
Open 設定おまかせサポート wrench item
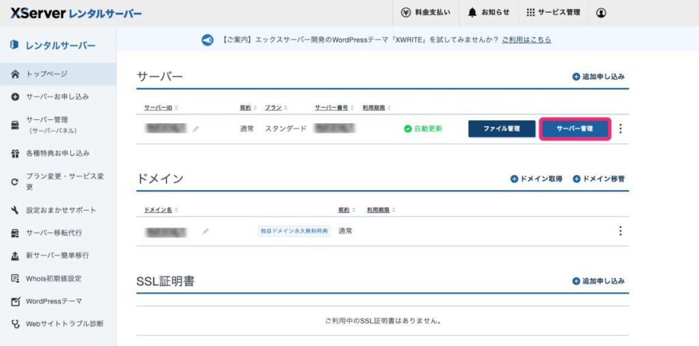coord(61,210)
